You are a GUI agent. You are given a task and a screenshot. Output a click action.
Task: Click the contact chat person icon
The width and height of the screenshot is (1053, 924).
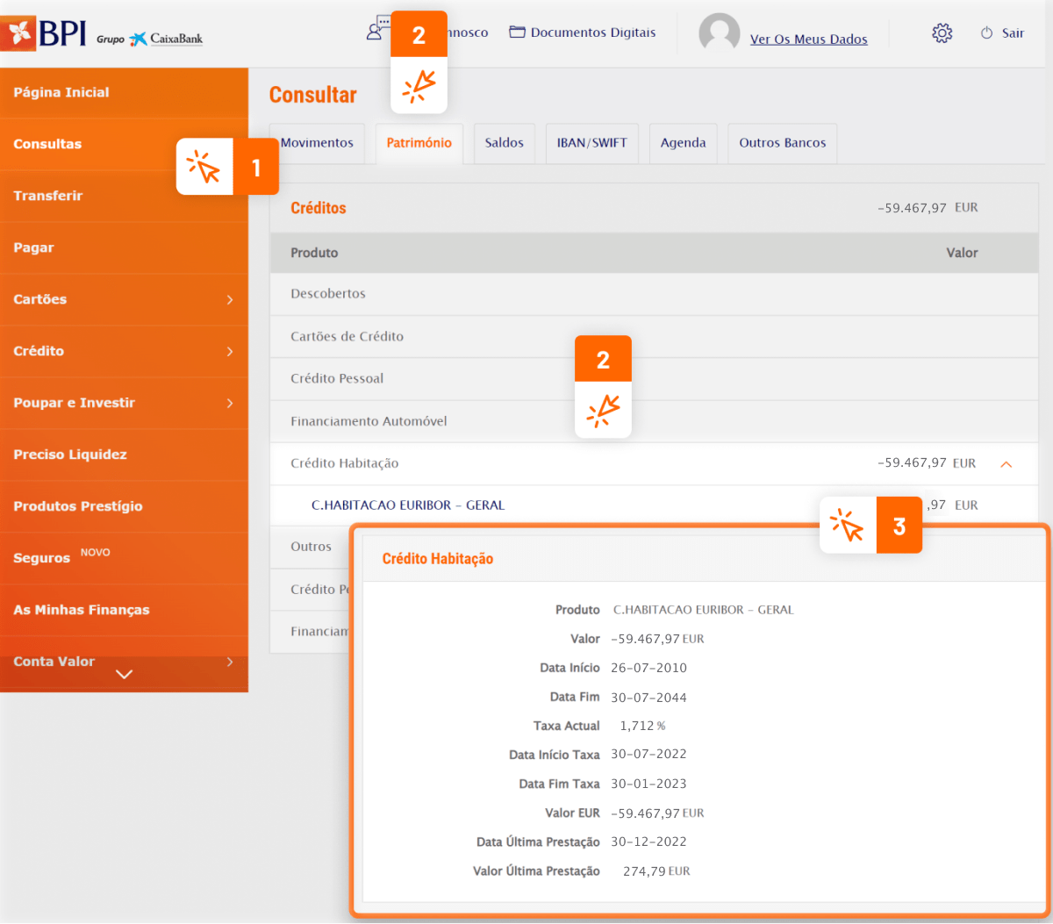click(x=377, y=28)
